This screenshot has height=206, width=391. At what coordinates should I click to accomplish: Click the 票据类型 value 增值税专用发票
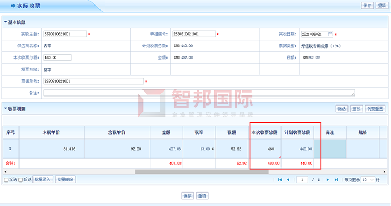tap(321, 46)
